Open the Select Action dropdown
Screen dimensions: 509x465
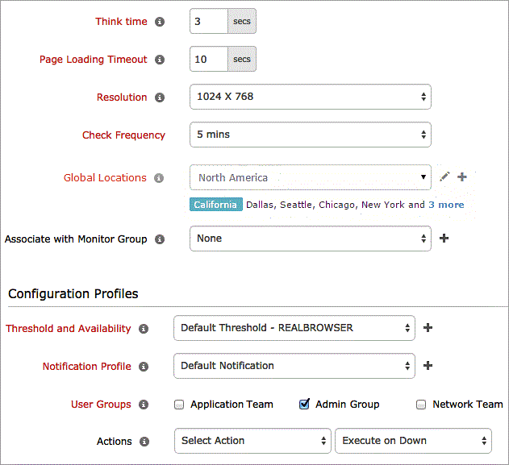(252, 441)
